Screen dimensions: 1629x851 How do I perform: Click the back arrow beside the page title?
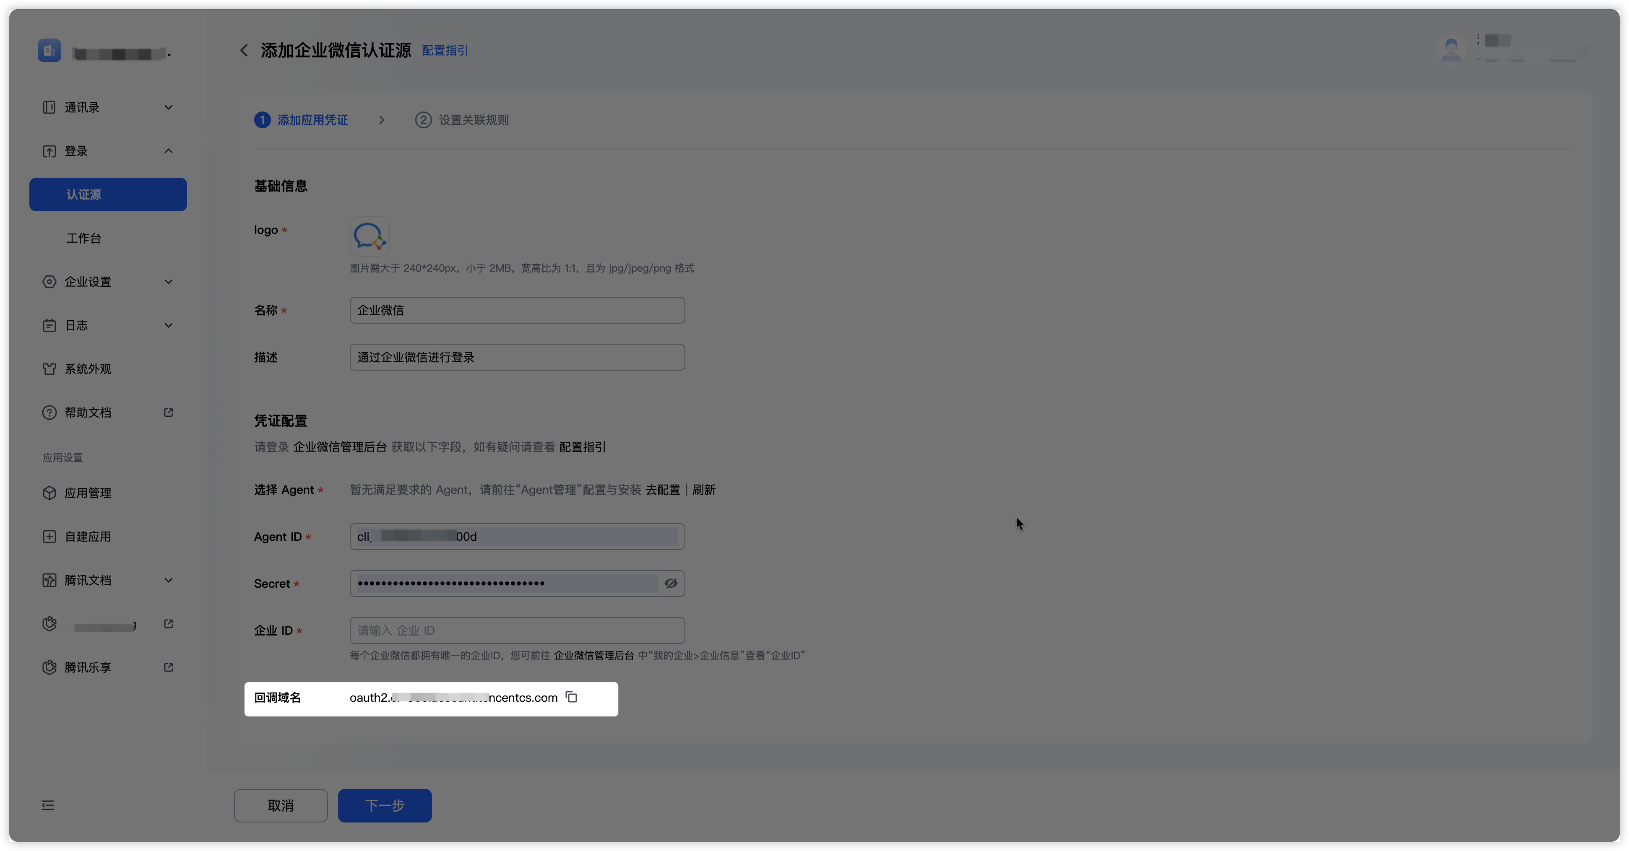click(x=244, y=51)
